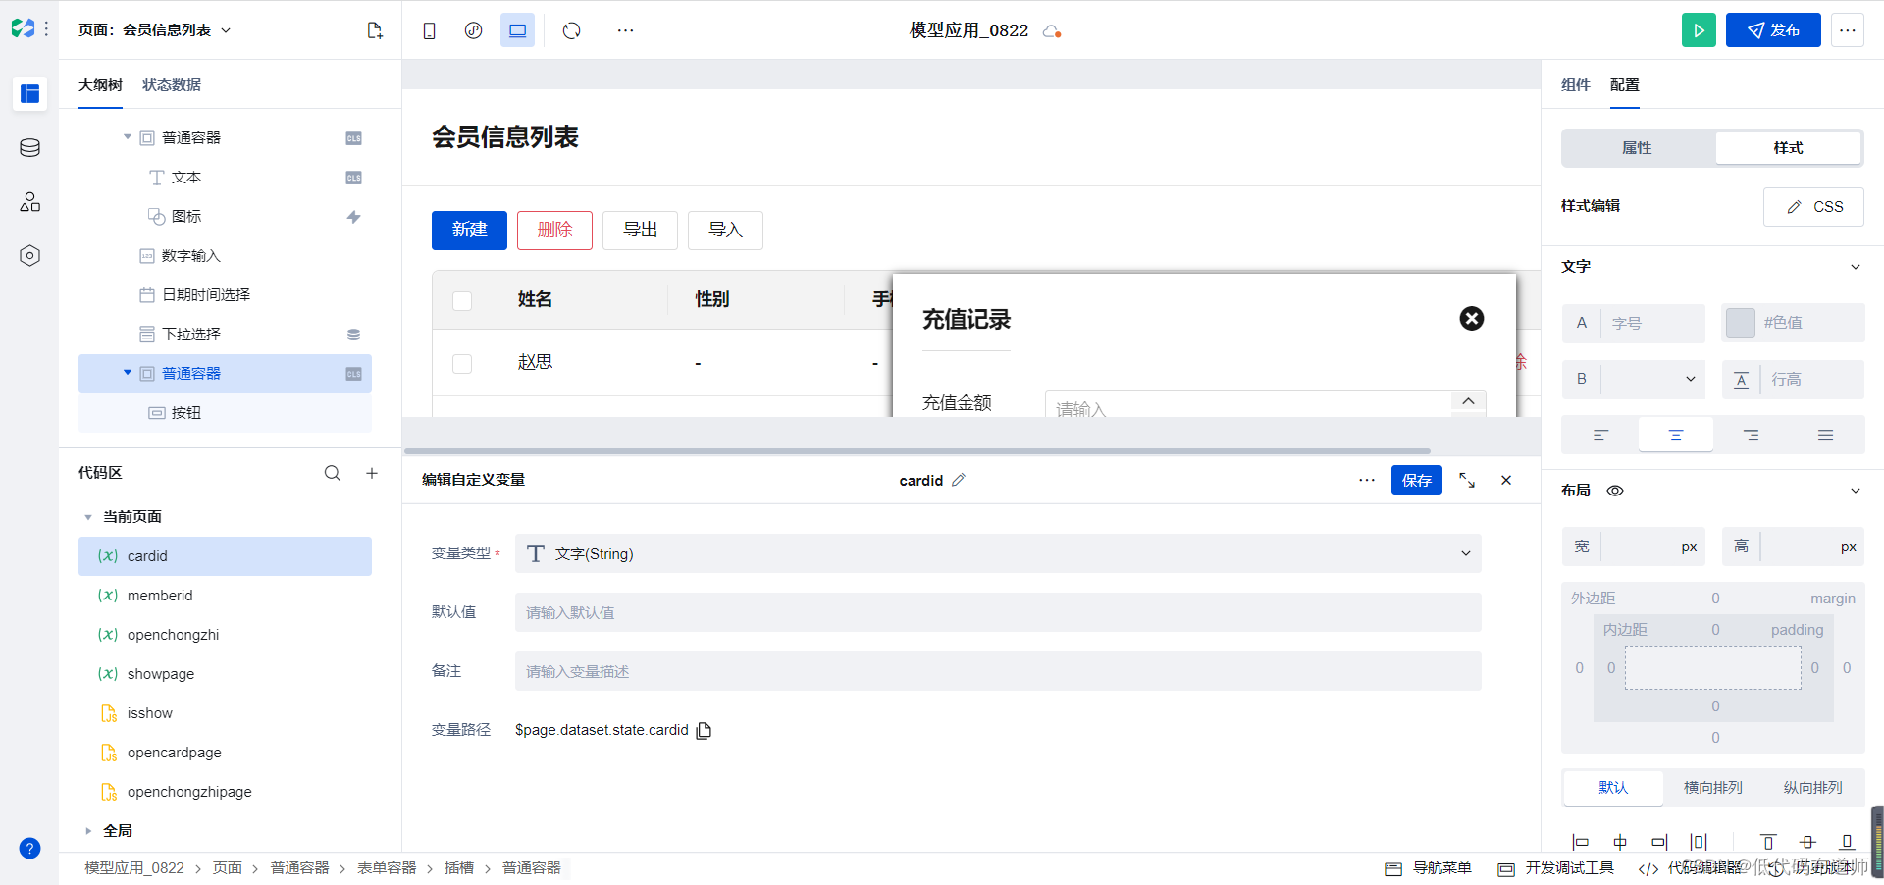The image size is (1884, 885).
Task: Collapse the 当前页面 tree group
Action: pos(88,517)
